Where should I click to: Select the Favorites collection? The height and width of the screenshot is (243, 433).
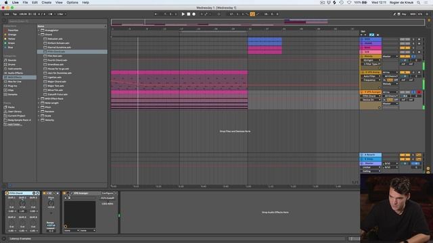pyautogui.click(x=13, y=30)
